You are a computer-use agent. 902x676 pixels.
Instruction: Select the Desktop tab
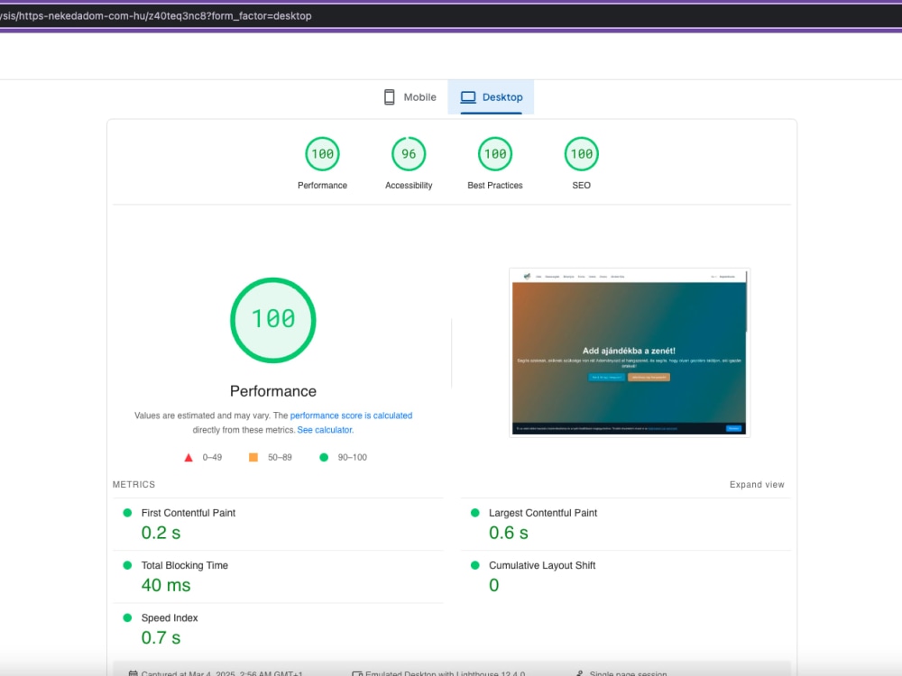coord(492,97)
